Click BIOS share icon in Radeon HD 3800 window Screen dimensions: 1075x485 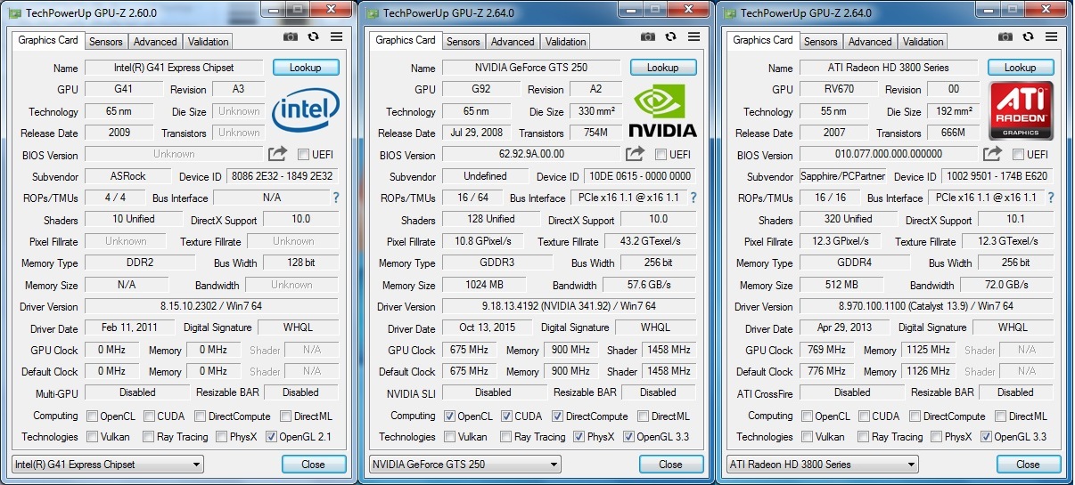(992, 154)
